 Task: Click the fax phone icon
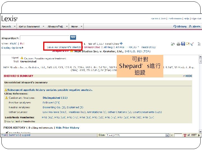(x=192, y=44)
